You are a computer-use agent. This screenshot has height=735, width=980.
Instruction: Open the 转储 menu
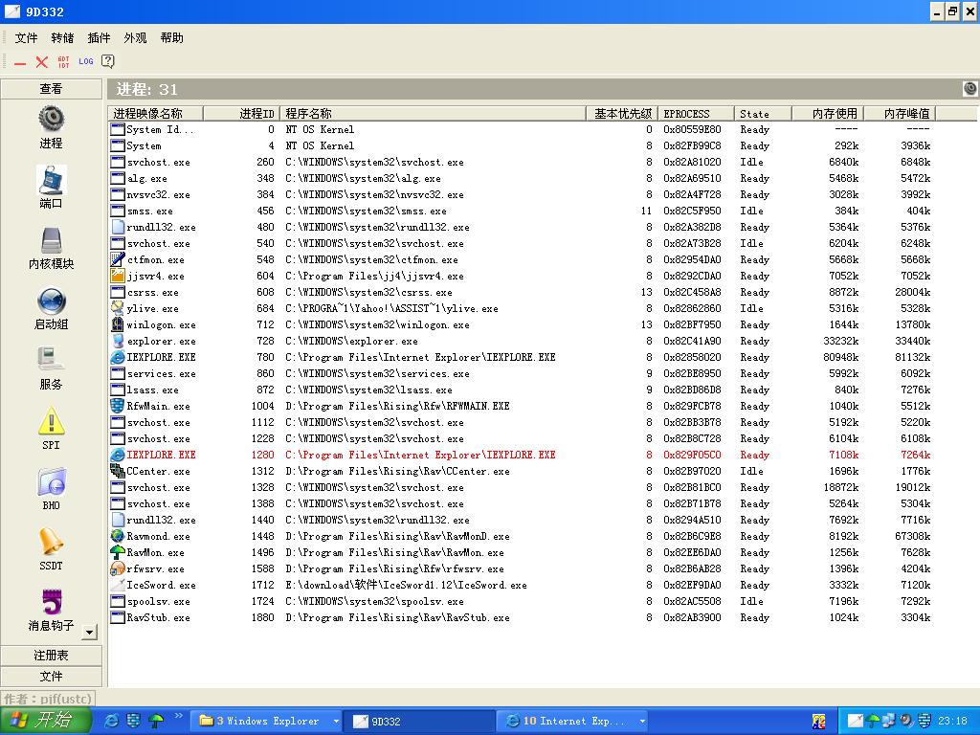pos(62,38)
